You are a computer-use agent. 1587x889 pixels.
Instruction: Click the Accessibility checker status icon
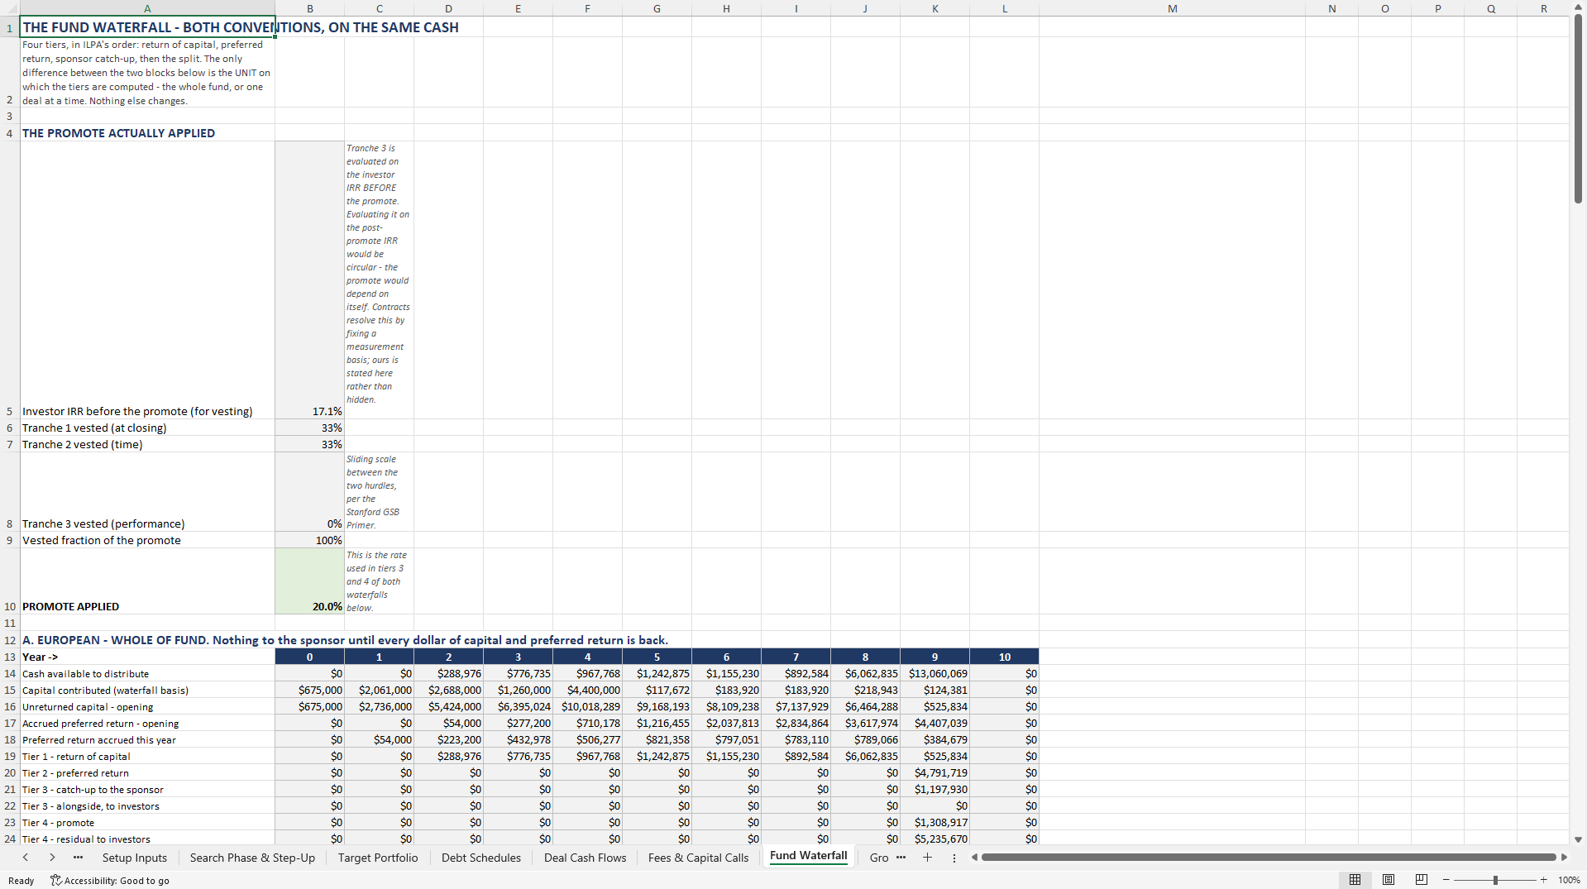coord(55,880)
